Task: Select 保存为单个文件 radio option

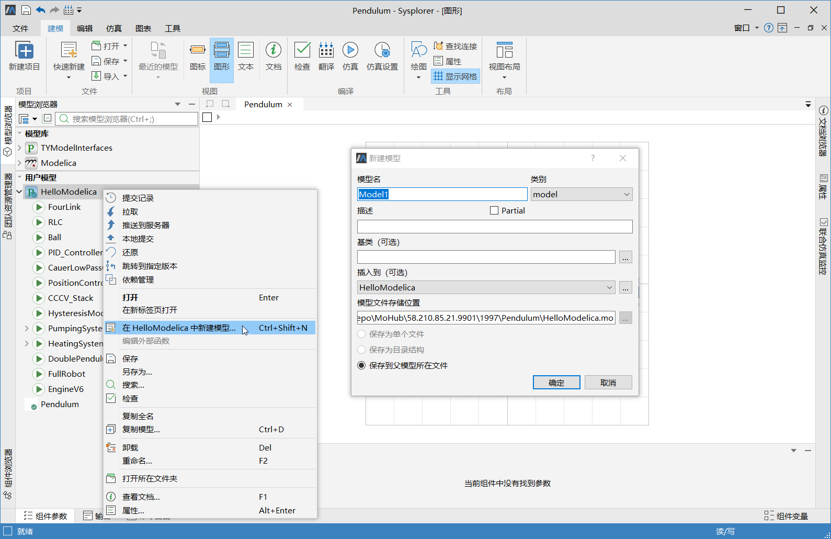Action: coord(361,334)
